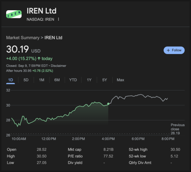Screen dimensions: 191x172
Task: Click the Closed: Sep 9, 7:59 PM EDT text
Action: coord(27,66)
